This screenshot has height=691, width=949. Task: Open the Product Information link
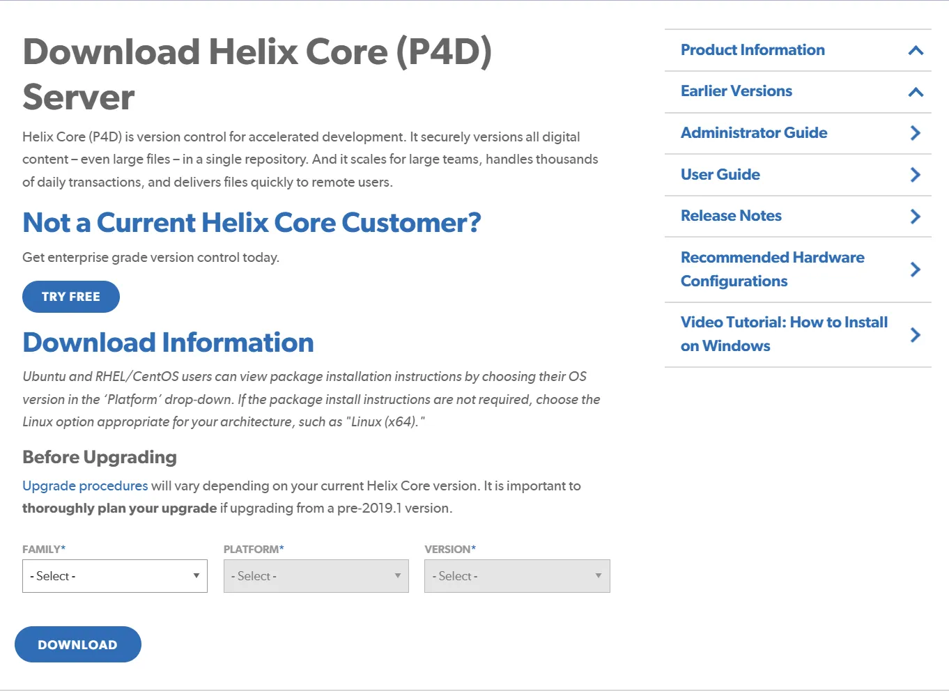coord(753,50)
